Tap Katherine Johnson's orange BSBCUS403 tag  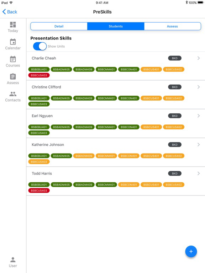pos(39,162)
